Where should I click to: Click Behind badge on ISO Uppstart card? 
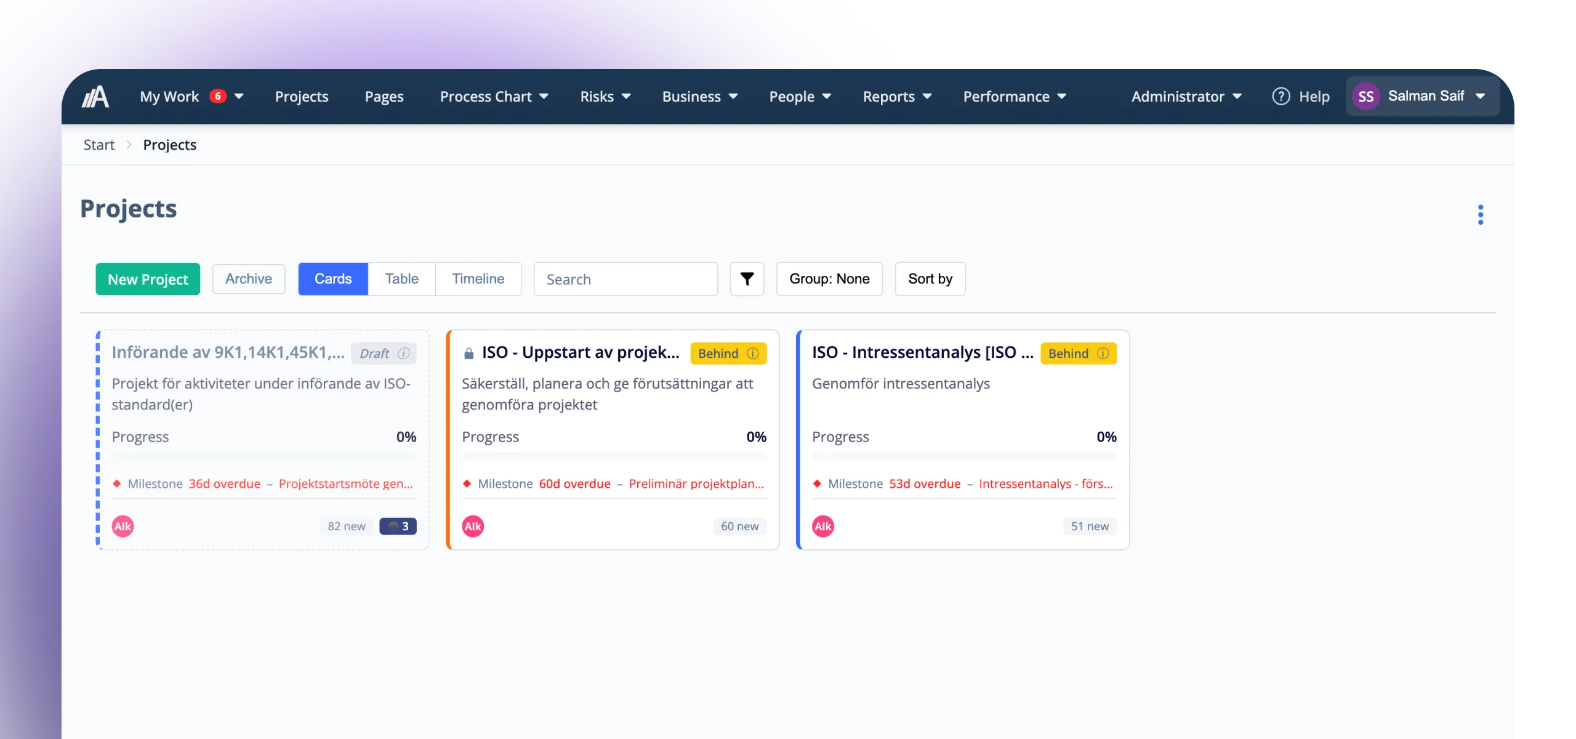728,353
